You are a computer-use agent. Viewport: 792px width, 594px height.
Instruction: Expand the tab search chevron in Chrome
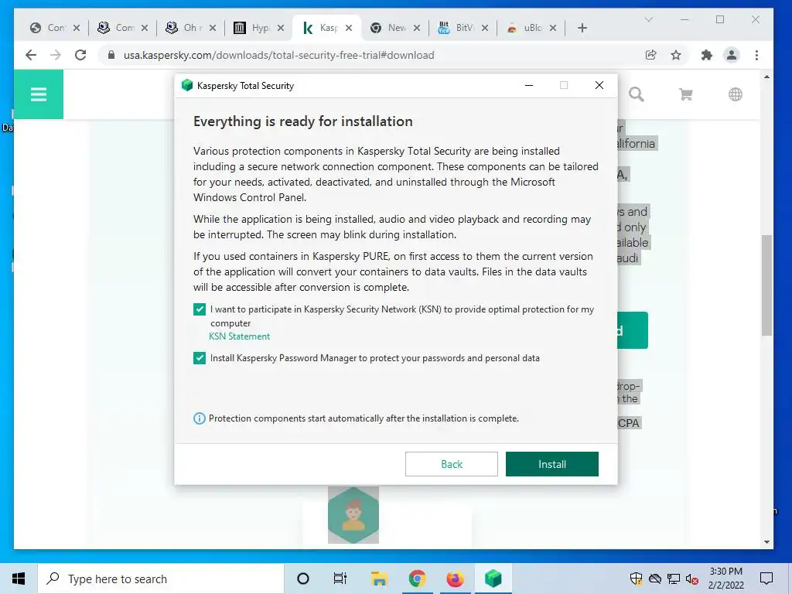649,19
